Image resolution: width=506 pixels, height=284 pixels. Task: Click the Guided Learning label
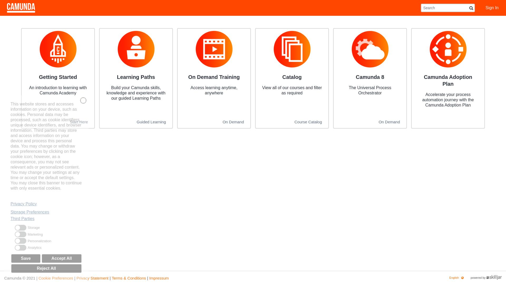coord(151,122)
